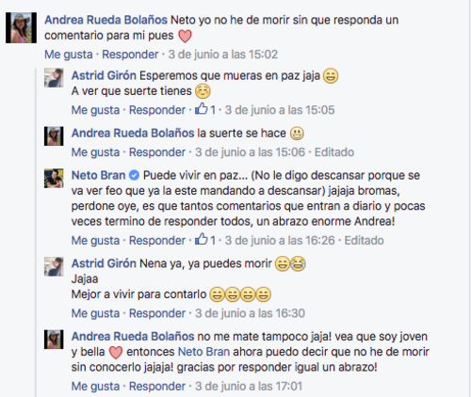Open Andrea Rueda Bolaños' top profile picture
Screen dimensions: 471x397
point(21,28)
